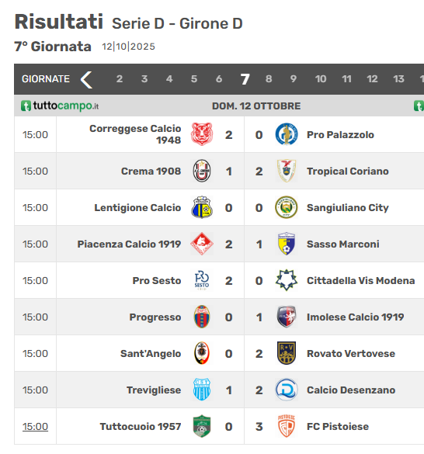
Task: Select the FC Pistoiese orange crest
Action: coord(287,426)
